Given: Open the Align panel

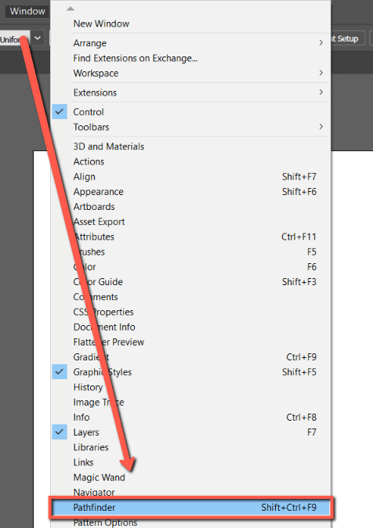Looking at the screenshot, I should (x=190, y=176).
